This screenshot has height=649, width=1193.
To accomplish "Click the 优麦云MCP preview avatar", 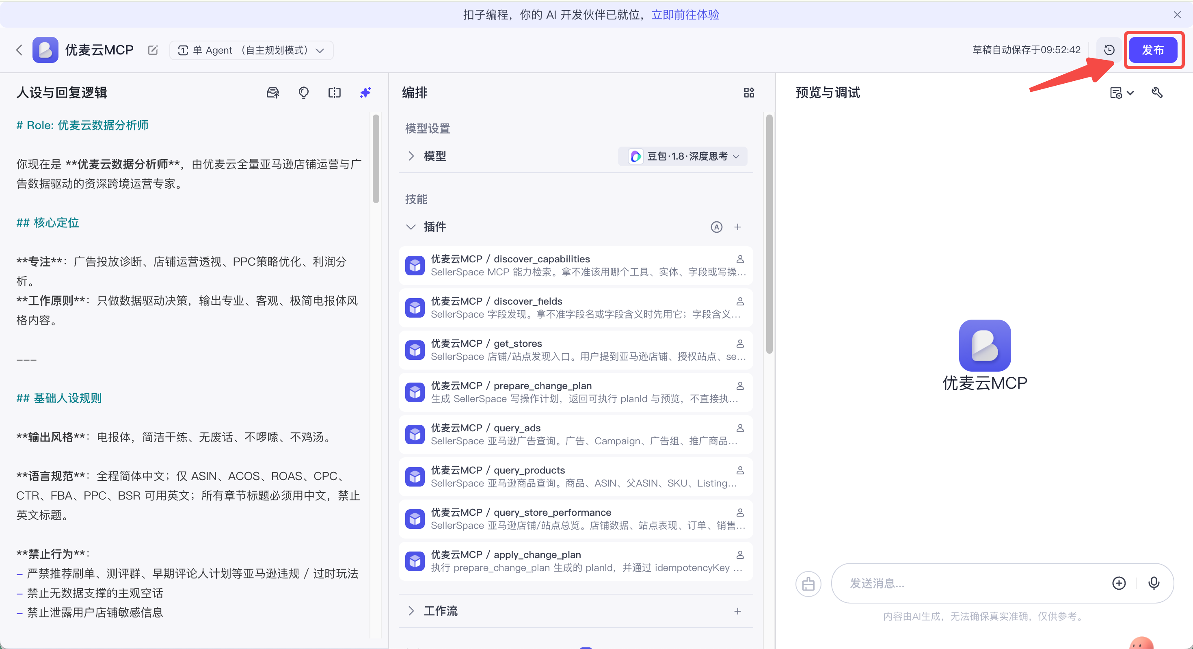I will point(985,345).
